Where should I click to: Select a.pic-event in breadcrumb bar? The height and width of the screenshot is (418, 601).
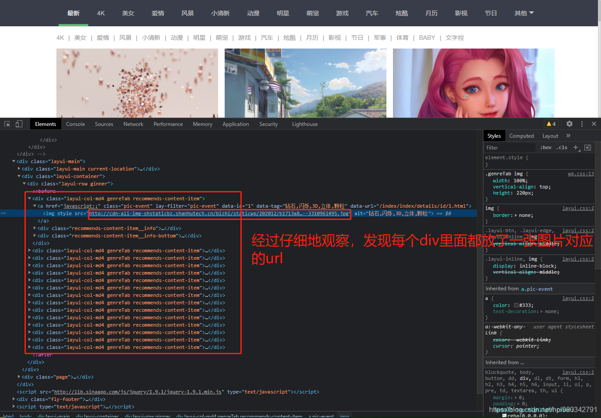pos(321,416)
